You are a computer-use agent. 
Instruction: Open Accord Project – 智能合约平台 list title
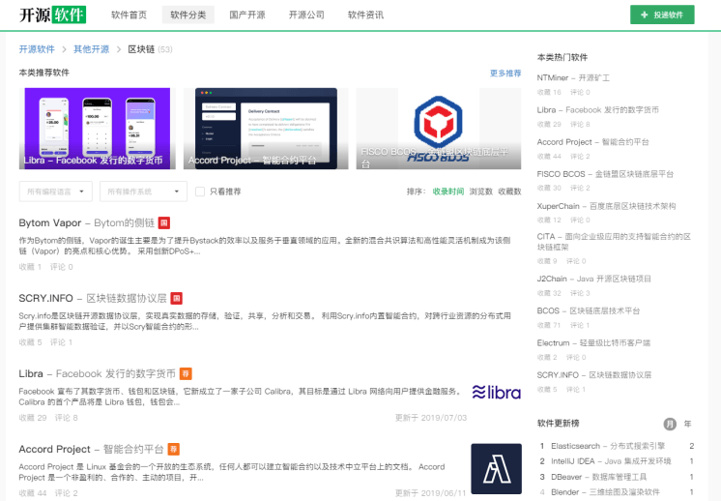(91, 449)
